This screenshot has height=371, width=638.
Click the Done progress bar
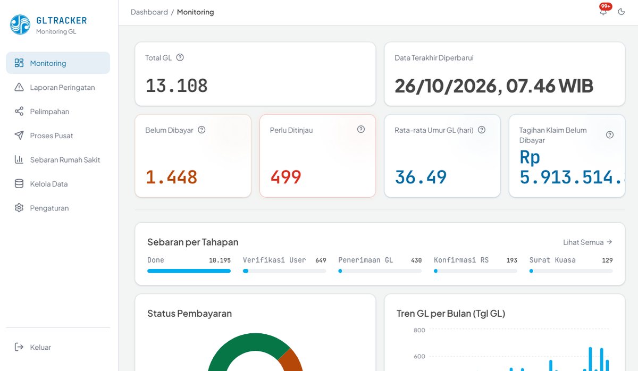pos(189,271)
